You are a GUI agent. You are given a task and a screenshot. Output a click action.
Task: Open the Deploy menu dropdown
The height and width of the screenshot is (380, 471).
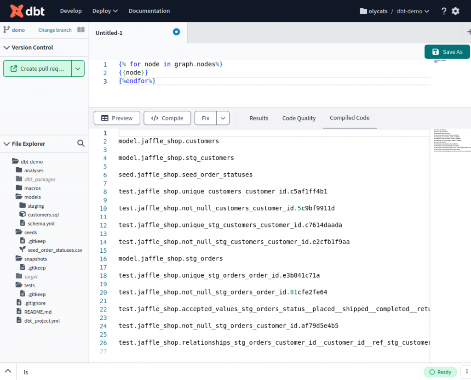click(x=105, y=11)
